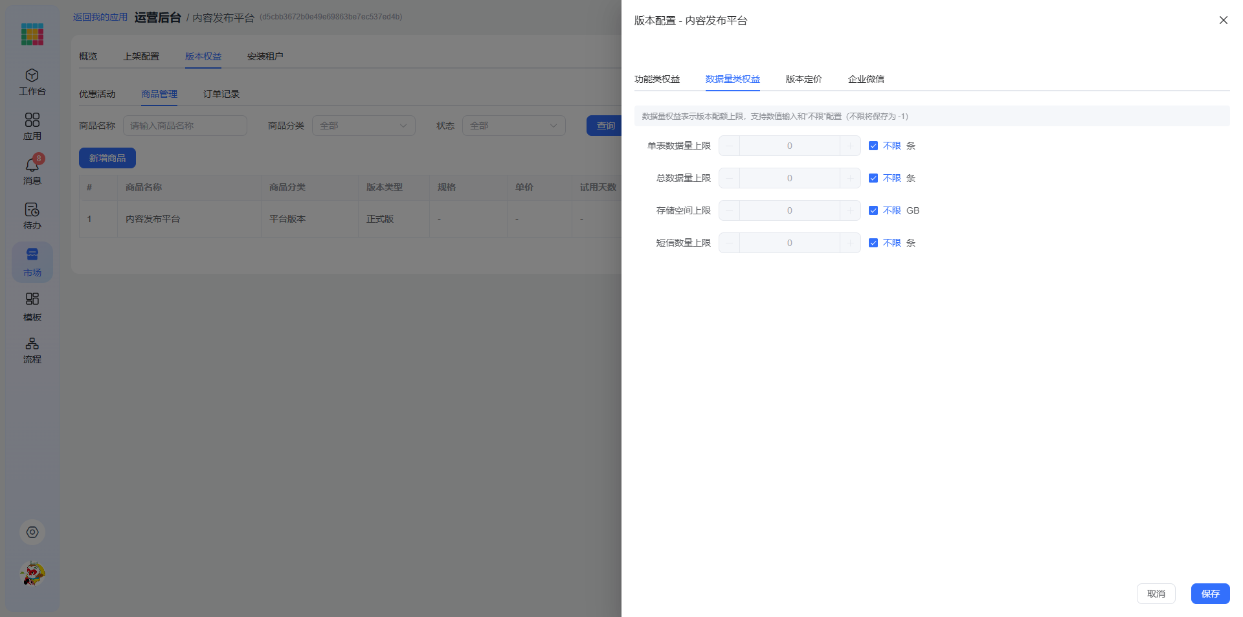Switch to the 功能类权益 tab

[x=657, y=79]
